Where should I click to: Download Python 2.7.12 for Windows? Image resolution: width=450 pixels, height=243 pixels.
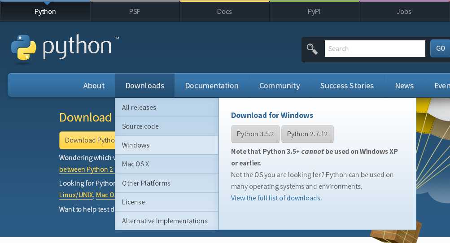coord(307,134)
